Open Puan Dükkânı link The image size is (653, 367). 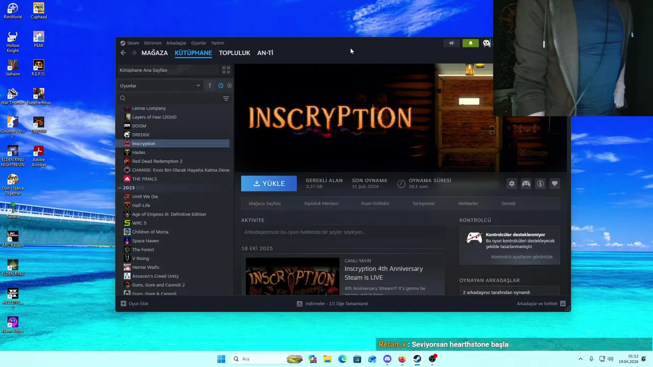click(375, 203)
